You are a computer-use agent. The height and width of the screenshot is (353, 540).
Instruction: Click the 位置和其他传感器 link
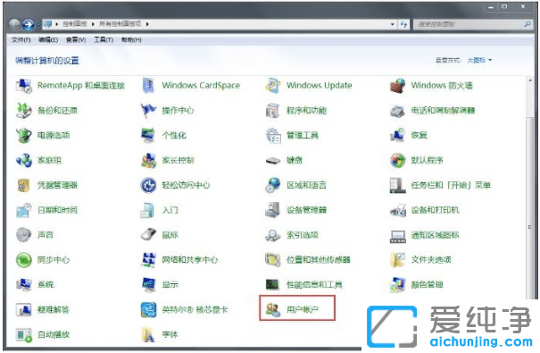pyautogui.click(x=319, y=260)
